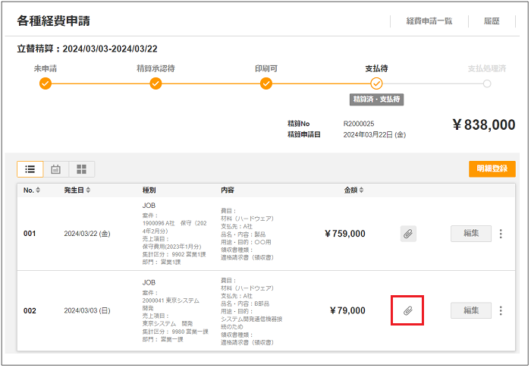Switch to list view icon
The height and width of the screenshot is (368, 531).
coord(30,169)
